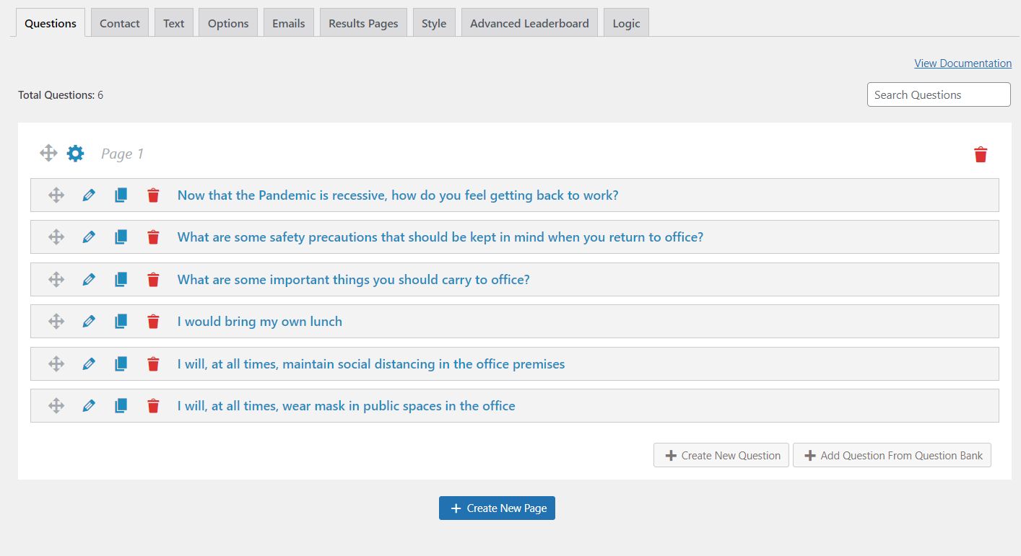The width and height of the screenshot is (1021, 556).
Task: Edit the Pandemic question using its pencil icon
Action: (88, 195)
